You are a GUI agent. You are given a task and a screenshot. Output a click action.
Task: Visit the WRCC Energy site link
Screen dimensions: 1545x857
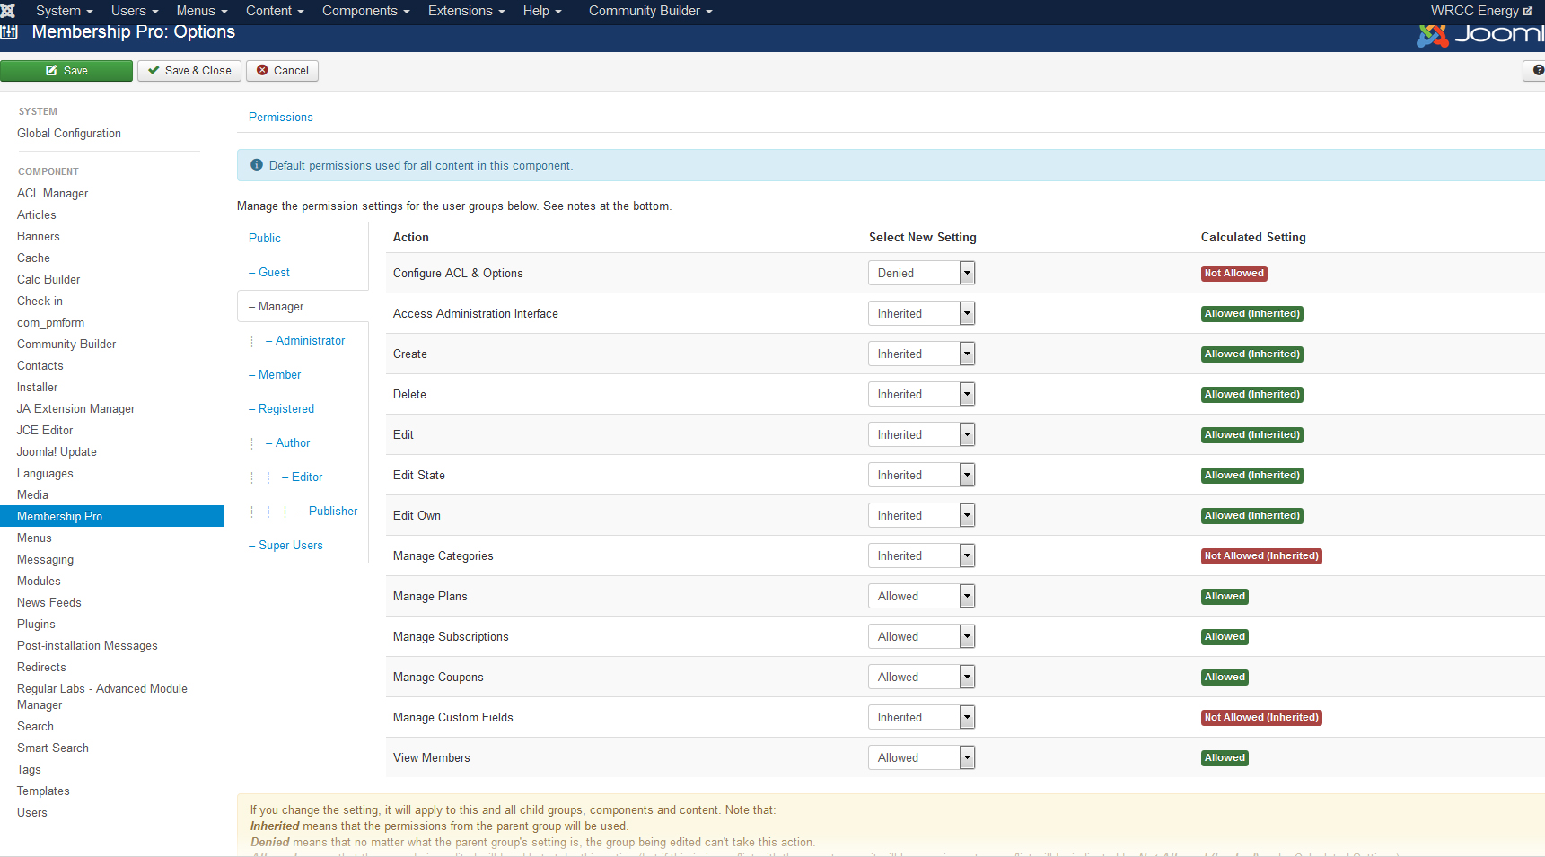tap(1481, 11)
